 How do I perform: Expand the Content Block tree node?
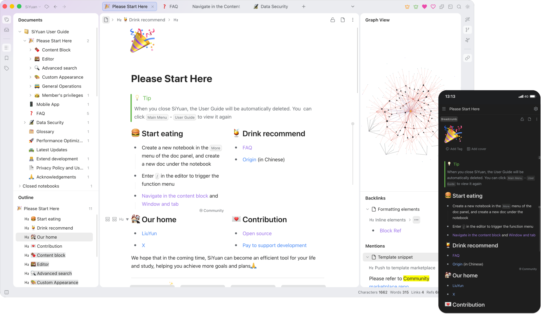coord(30,50)
